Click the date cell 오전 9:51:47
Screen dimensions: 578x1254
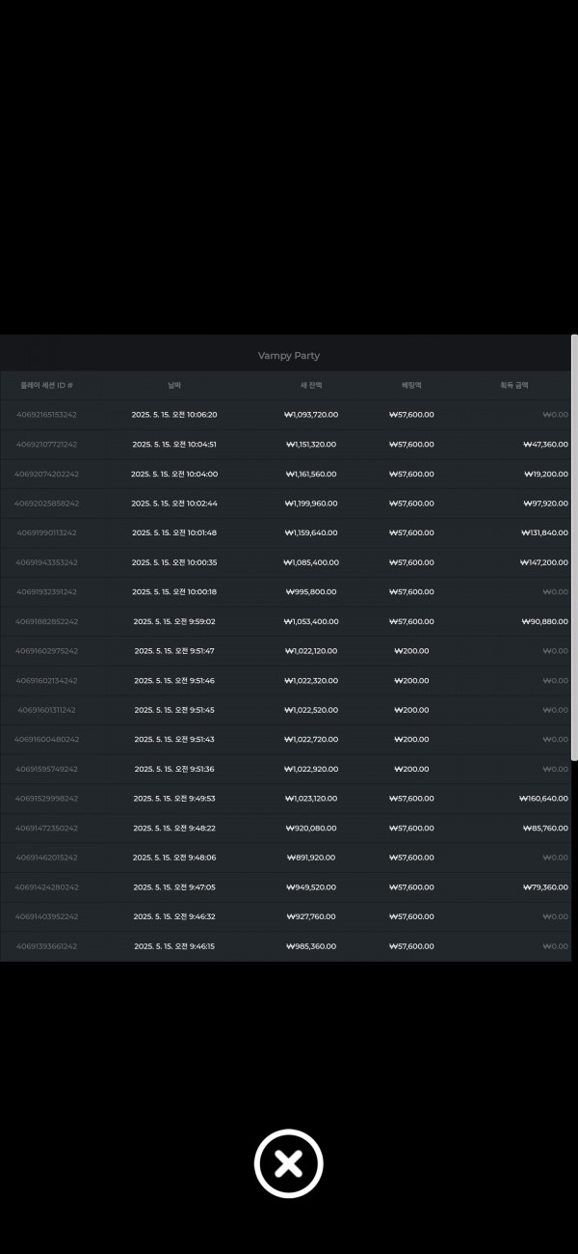[174, 651]
